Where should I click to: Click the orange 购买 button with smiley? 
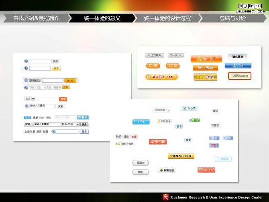206,59
